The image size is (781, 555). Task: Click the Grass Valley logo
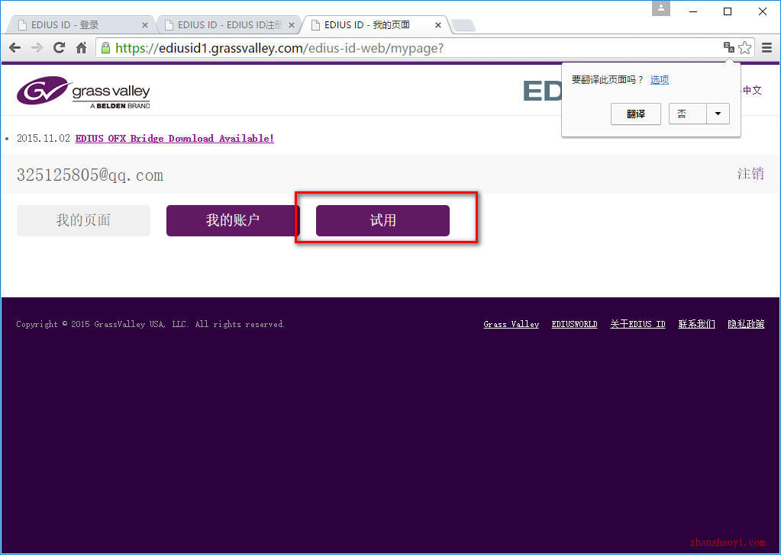tap(83, 91)
